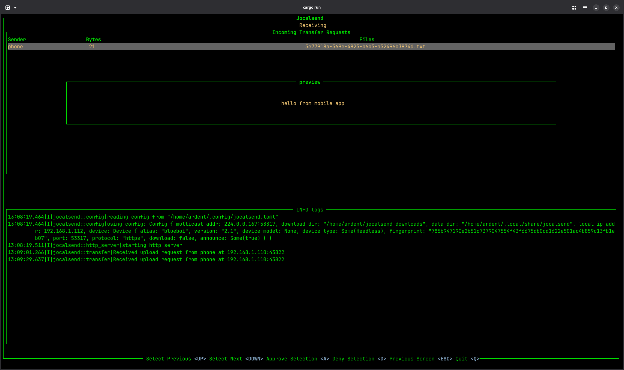Viewport: 624px width, 370px height.
Task: Click the Bytes column header
Action: [93, 40]
